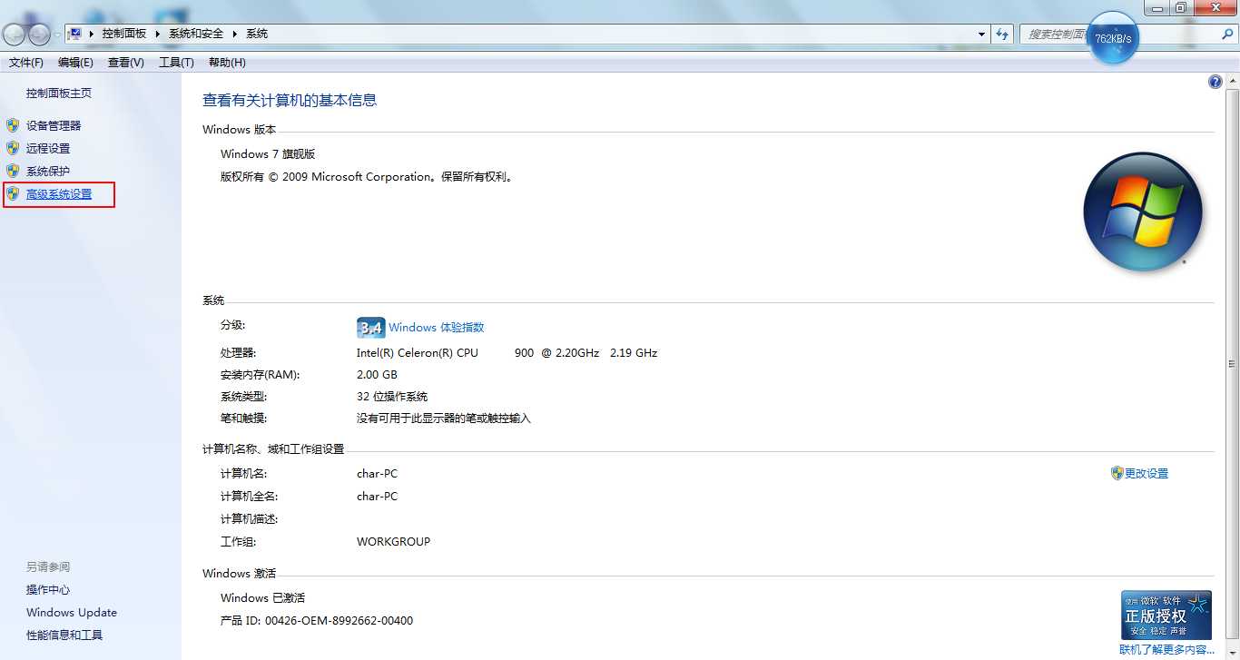
Task: Click the Forward navigation arrow button
Action: [39, 34]
